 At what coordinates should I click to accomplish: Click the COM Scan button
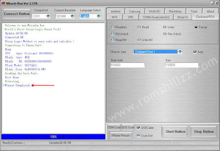114,127
